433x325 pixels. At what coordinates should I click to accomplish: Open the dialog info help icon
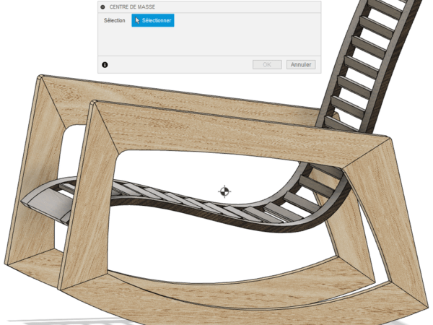tap(105, 65)
